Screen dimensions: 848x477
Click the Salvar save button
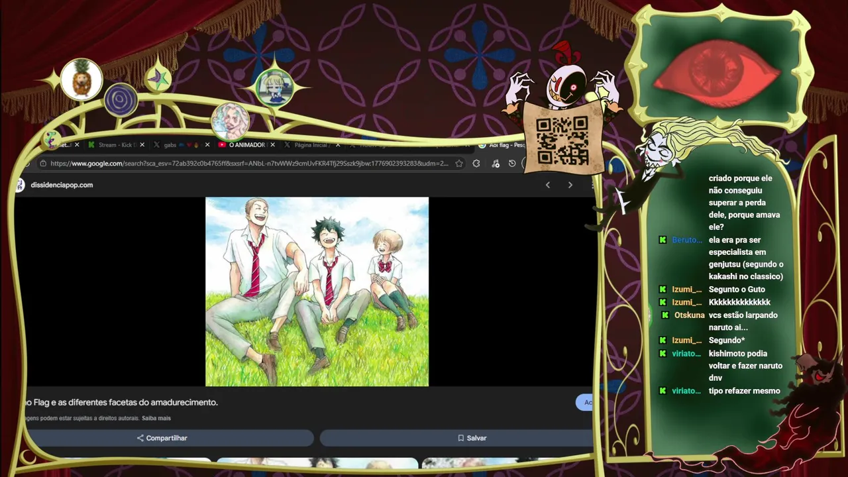tap(457, 438)
